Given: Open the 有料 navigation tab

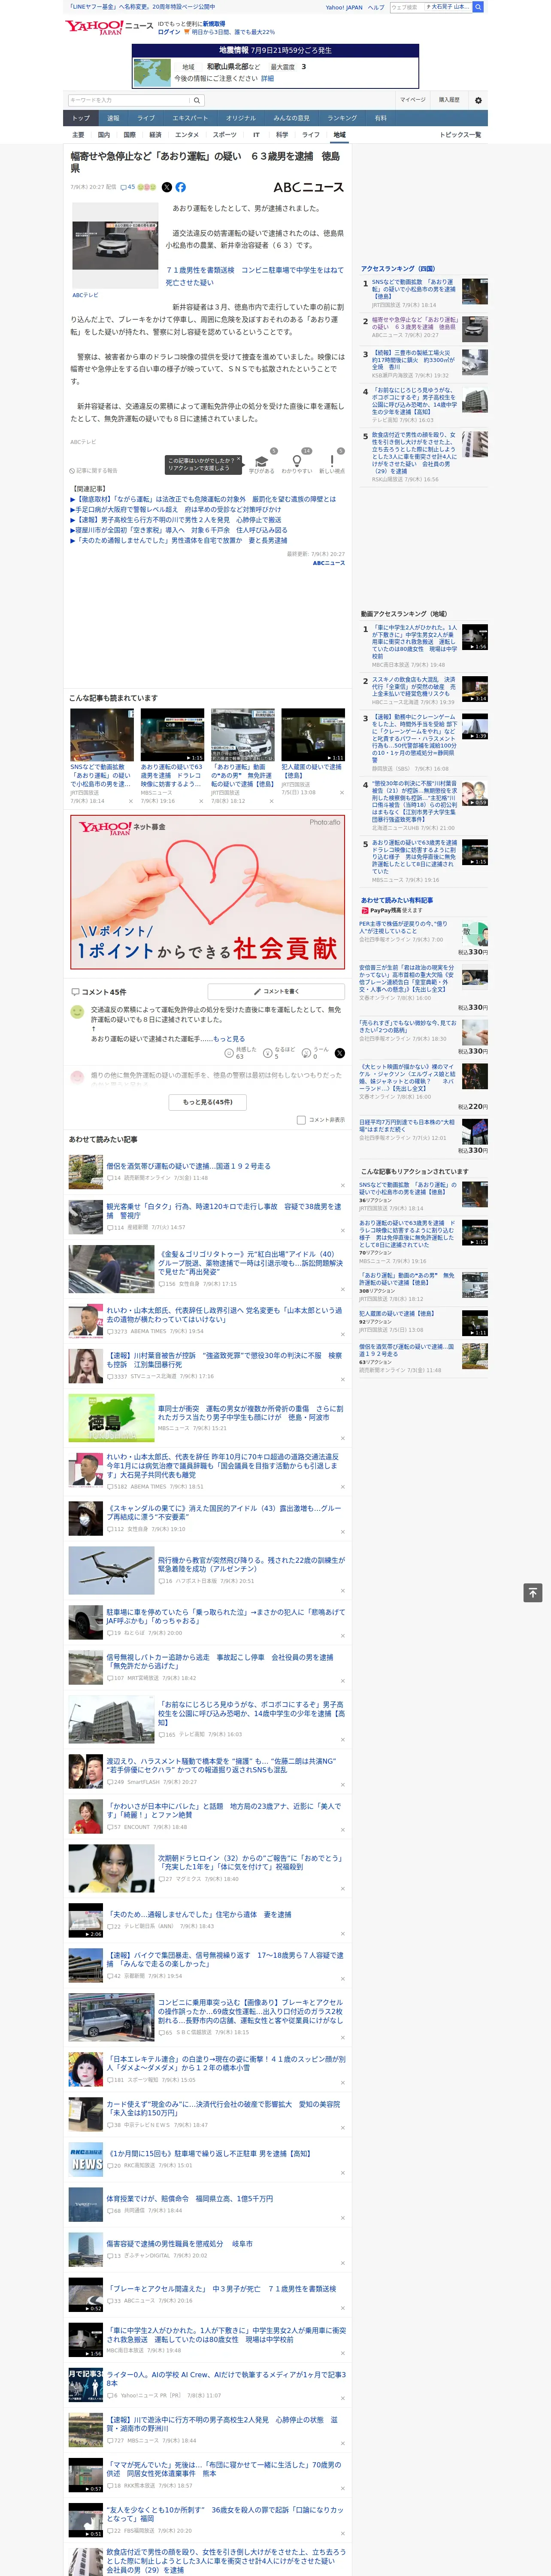Looking at the screenshot, I should pyautogui.click(x=381, y=118).
